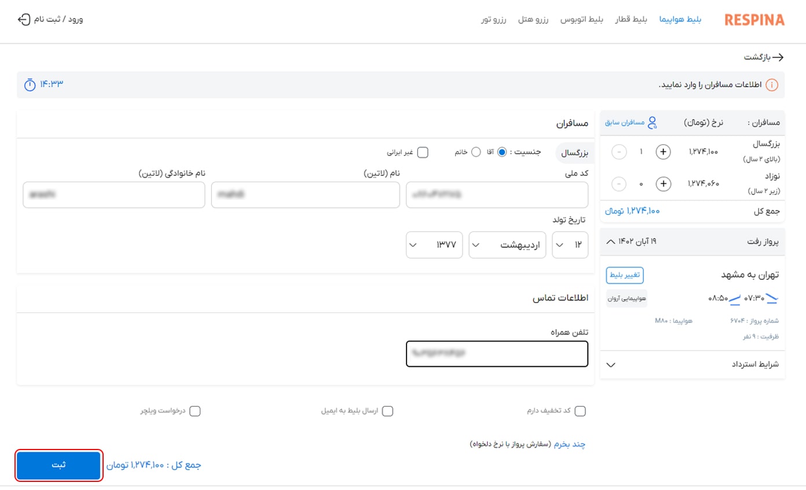Open the رزرو هتل section
Viewport: 806px width, 490px height.
(x=534, y=19)
